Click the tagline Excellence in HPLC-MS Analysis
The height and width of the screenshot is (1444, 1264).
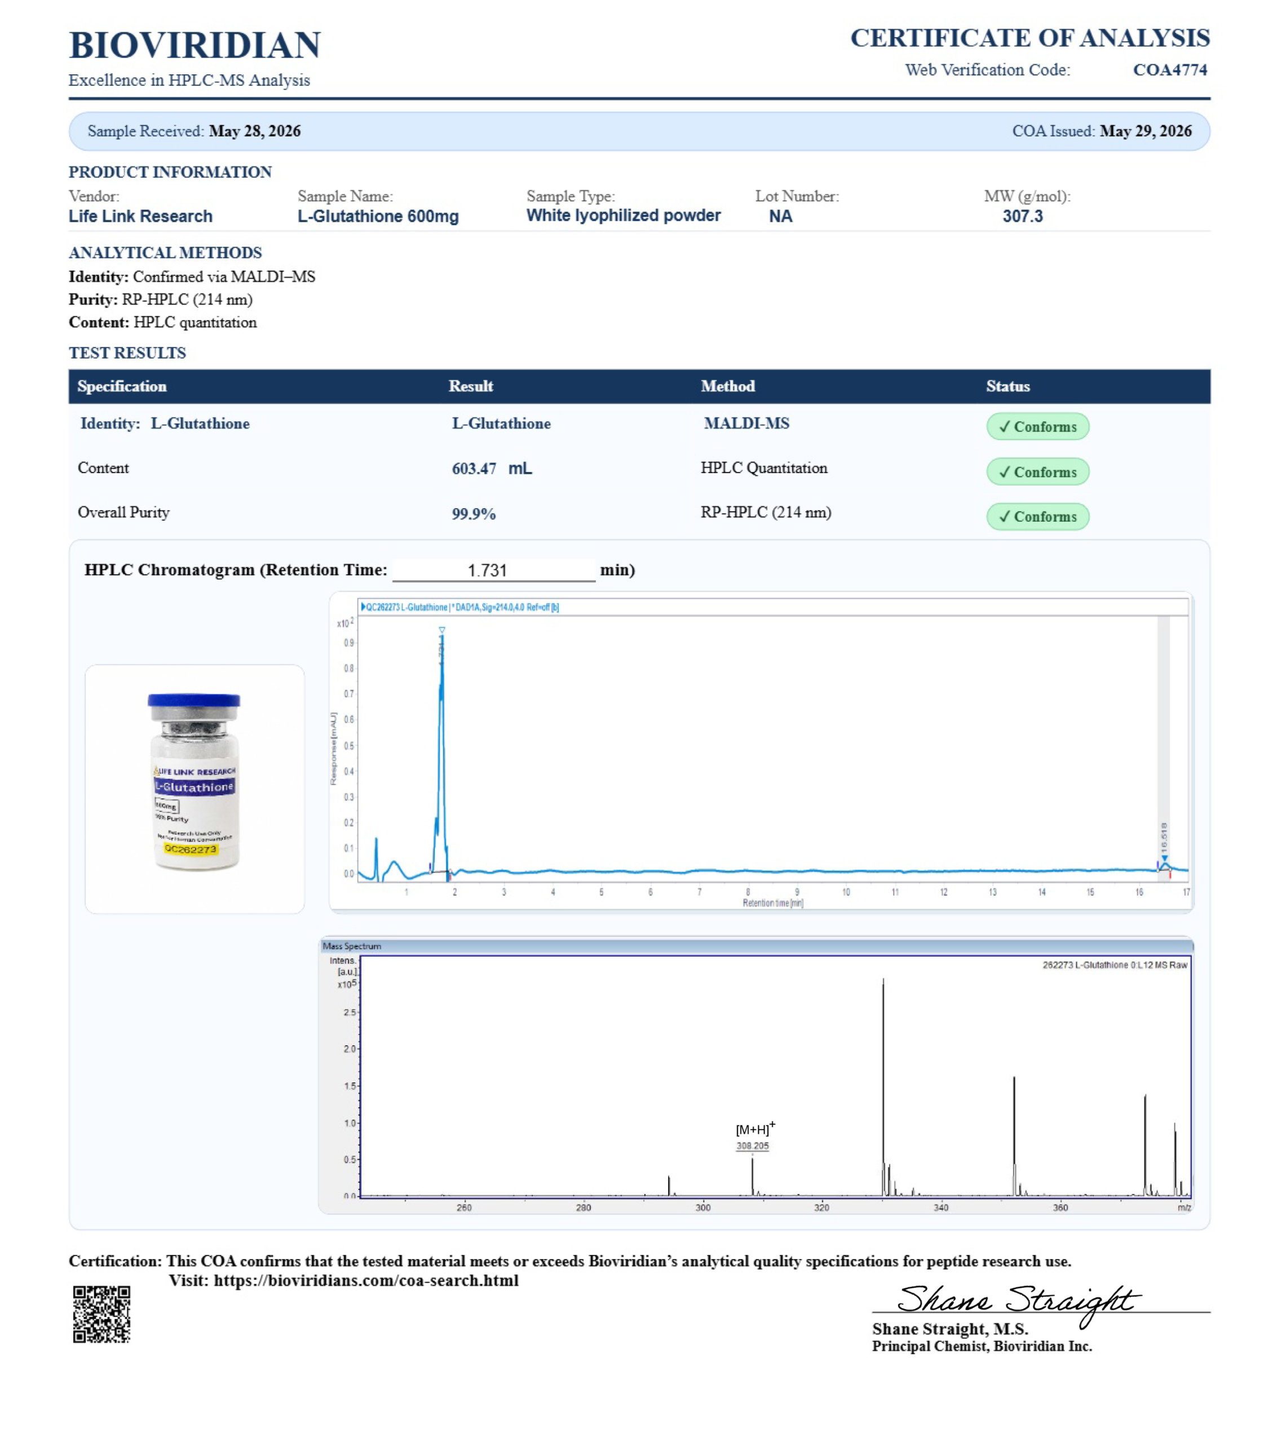[x=189, y=81]
